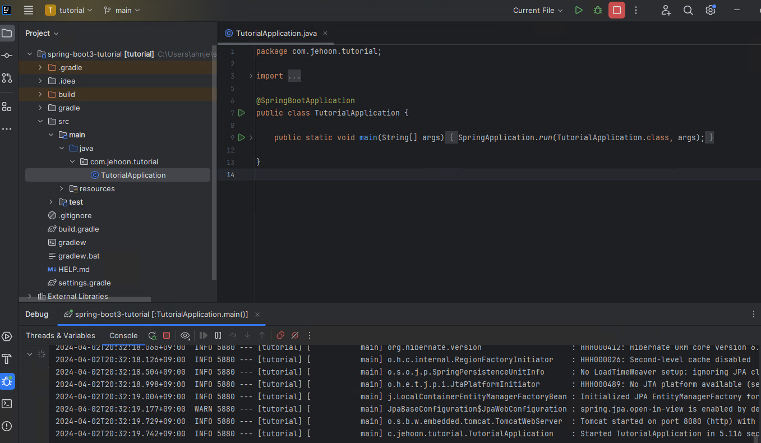Viewport: 761px width, 443px height.
Task: Open HELP.md file
Action: [68, 269]
